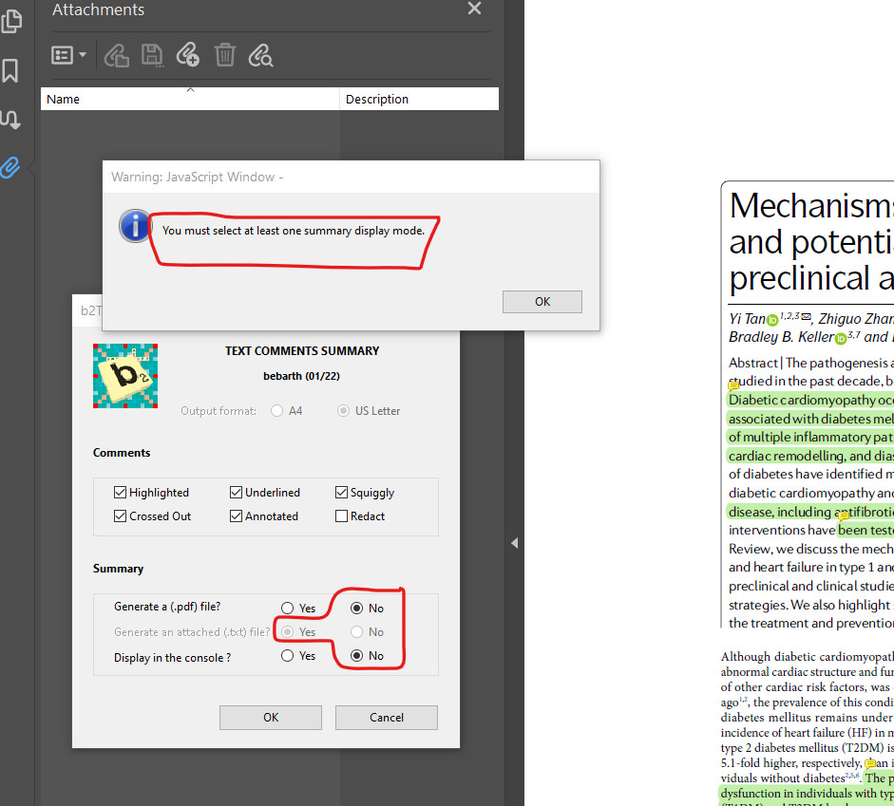Cancel the Text Comments Summary dialog
The height and width of the screenshot is (806, 894).
click(386, 717)
